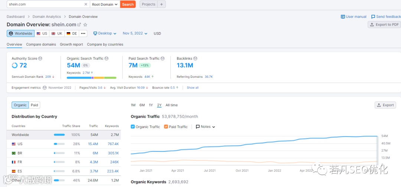Switch to Growth report tab
Screen dimensions: 401x187
71,44
